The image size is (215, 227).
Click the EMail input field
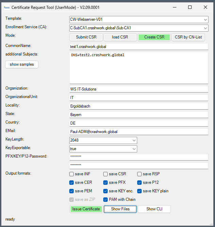[139, 132]
